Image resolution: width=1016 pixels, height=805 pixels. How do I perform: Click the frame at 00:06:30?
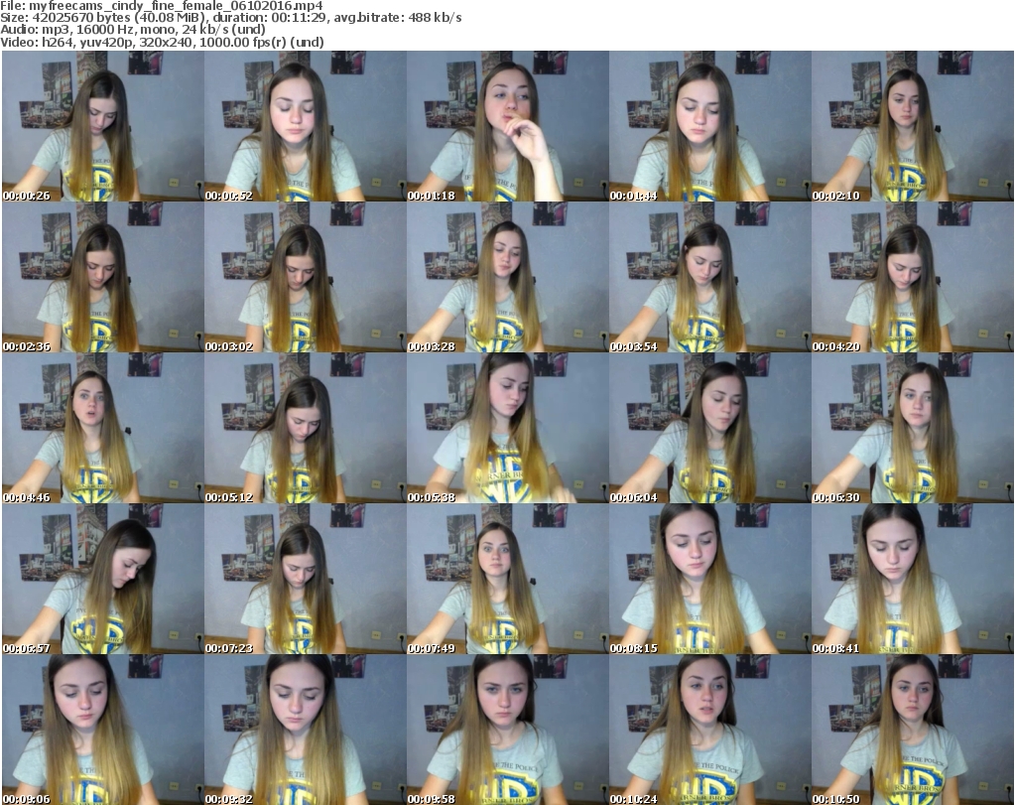(913, 428)
